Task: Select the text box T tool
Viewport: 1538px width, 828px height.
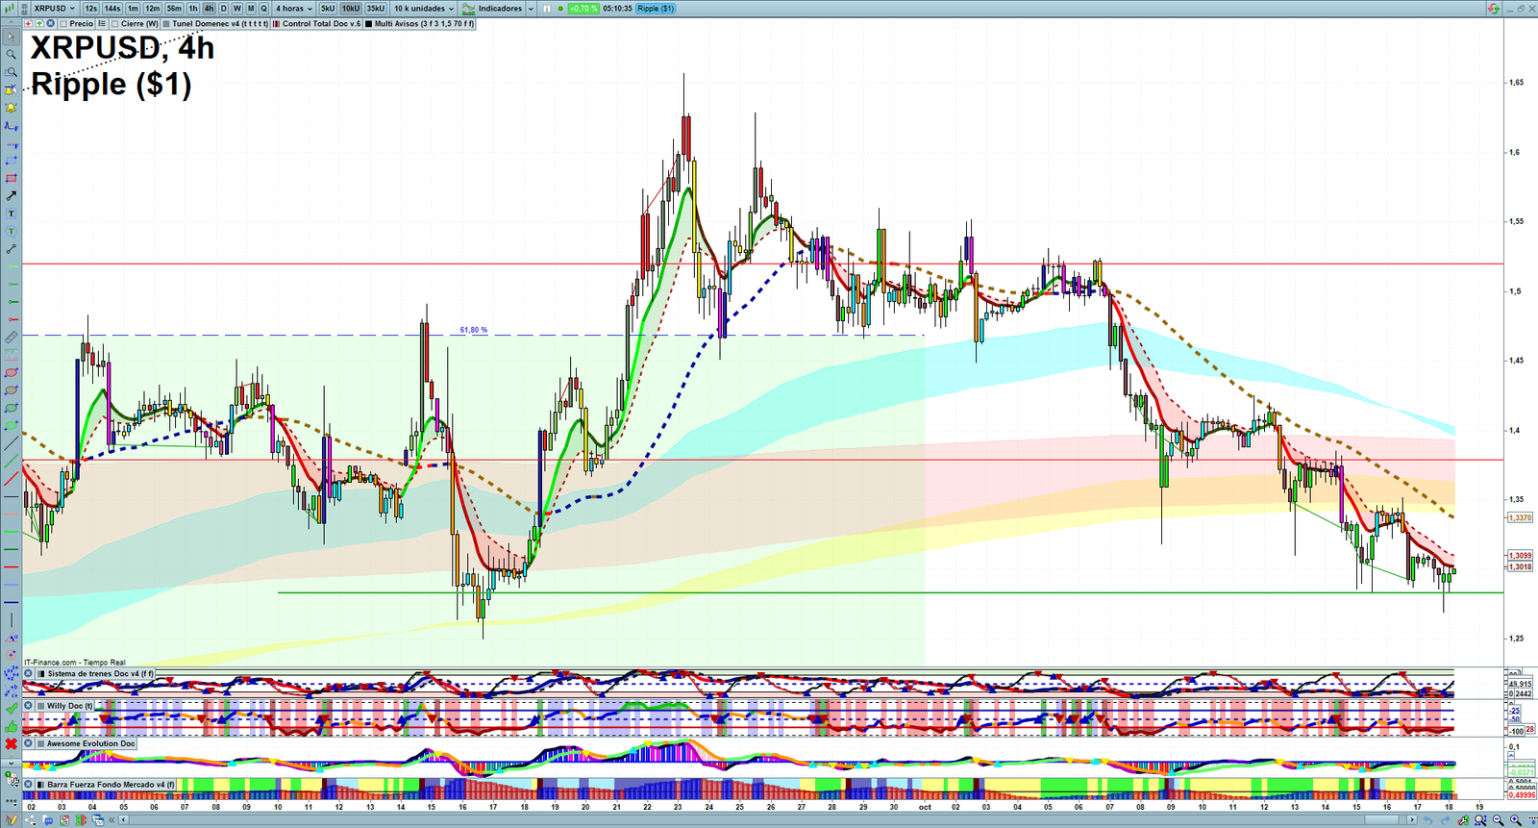Action: (11, 213)
